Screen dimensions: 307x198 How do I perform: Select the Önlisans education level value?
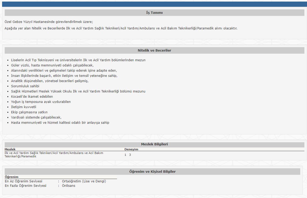tap(69, 185)
